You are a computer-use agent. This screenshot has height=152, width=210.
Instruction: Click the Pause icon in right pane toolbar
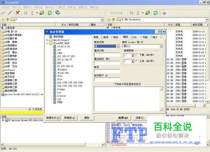click(131, 13)
